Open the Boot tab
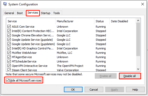The image size is (148, 96). coord(20,13)
